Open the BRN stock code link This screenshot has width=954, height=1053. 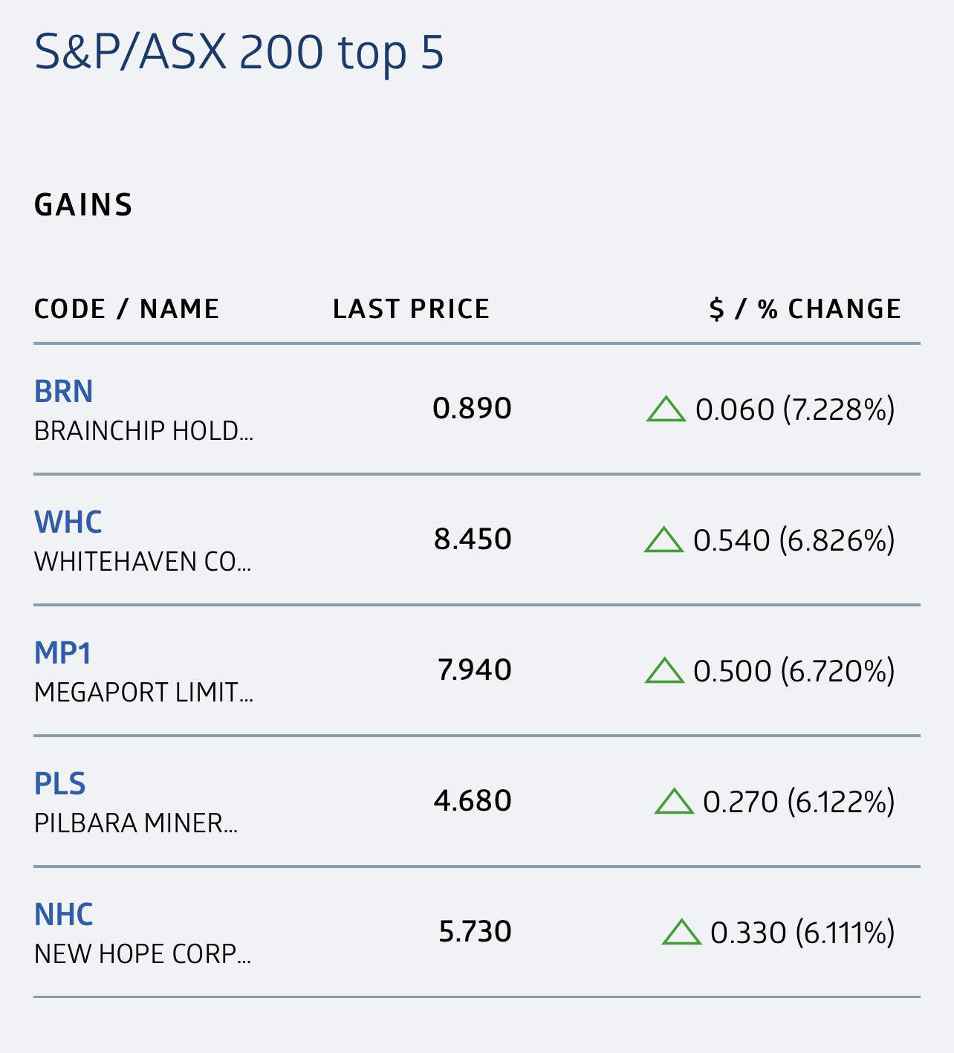coord(64,391)
